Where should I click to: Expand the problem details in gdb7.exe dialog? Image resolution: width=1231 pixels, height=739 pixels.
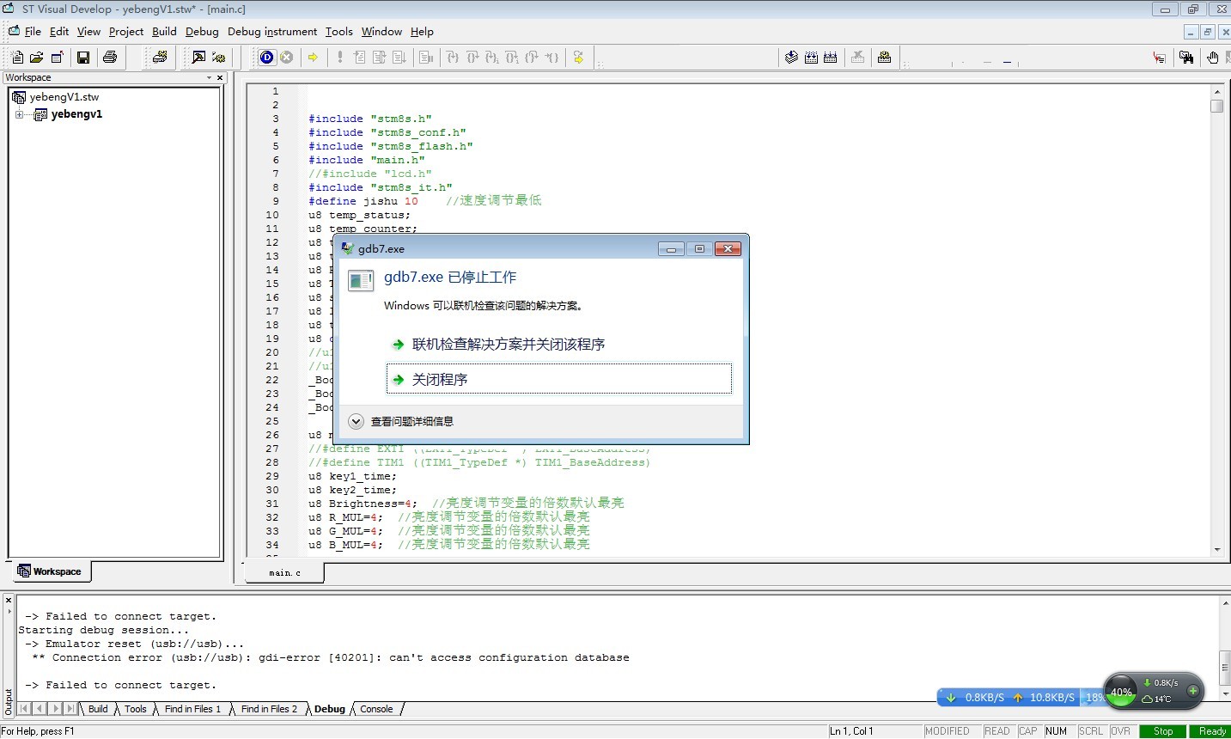357,421
